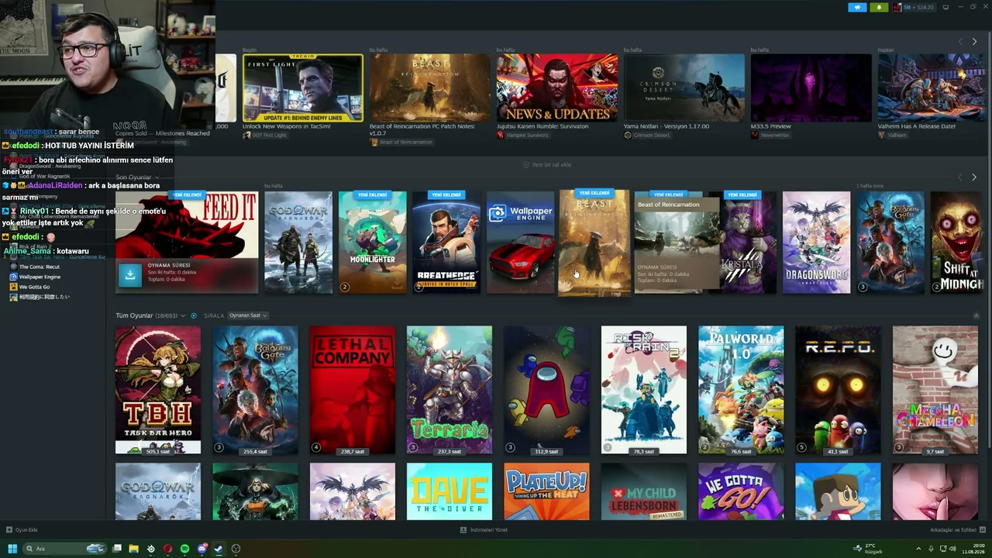Click play icon beside Tüm Oyunlar header
The width and height of the screenshot is (992, 558).
coord(193,315)
